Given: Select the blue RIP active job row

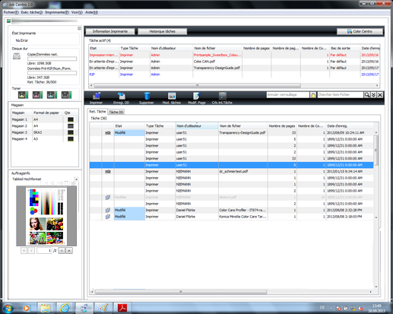Looking at the screenshot, I should coord(234,75).
